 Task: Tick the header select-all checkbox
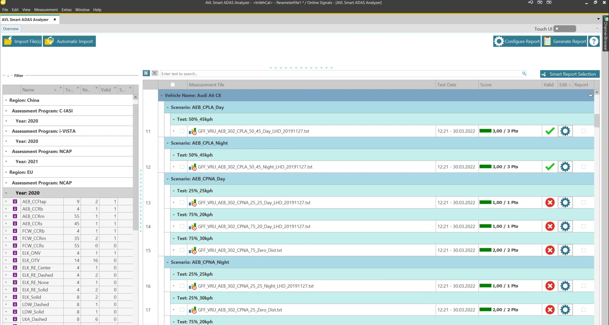point(173,84)
